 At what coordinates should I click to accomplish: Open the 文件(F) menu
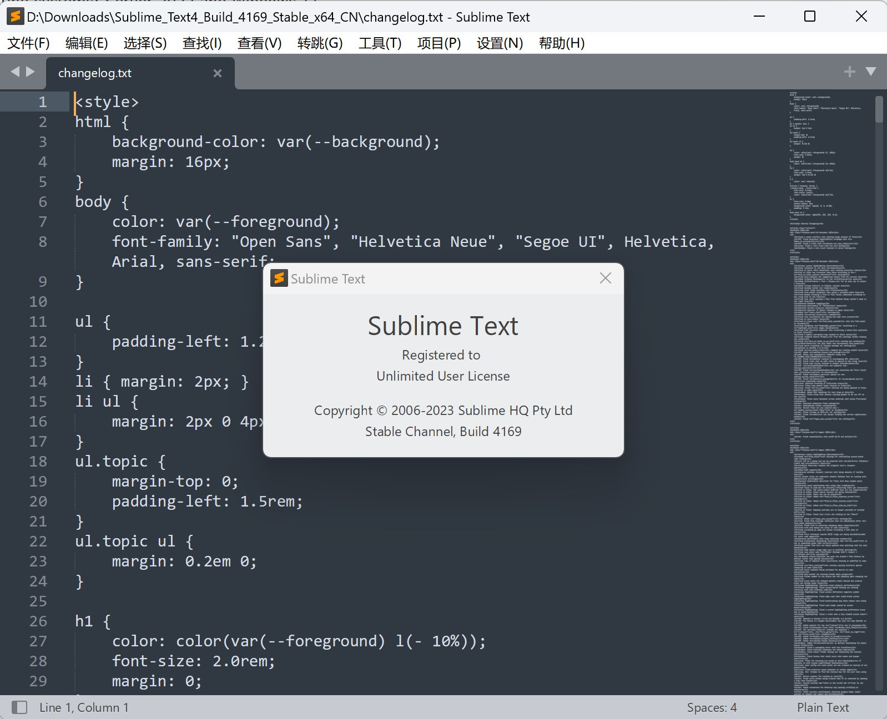point(28,43)
